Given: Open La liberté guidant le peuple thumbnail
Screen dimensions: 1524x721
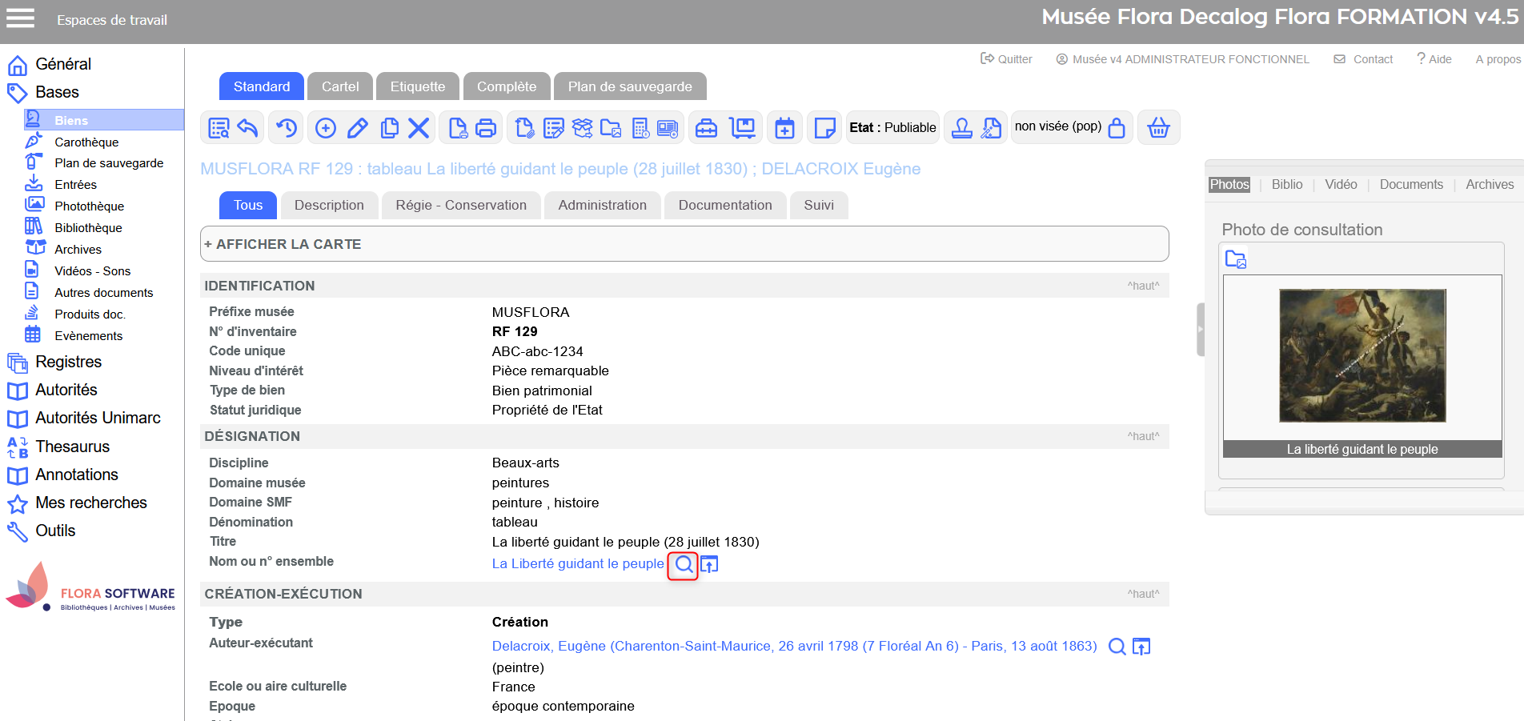Looking at the screenshot, I should (1362, 355).
